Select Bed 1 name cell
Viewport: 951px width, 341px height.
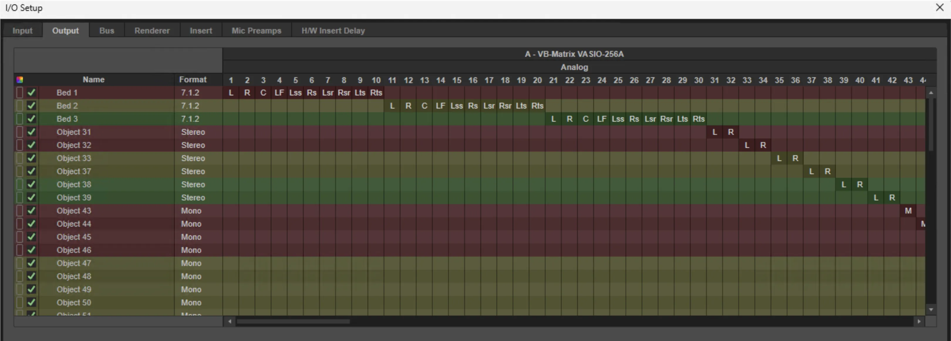pos(106,93)
